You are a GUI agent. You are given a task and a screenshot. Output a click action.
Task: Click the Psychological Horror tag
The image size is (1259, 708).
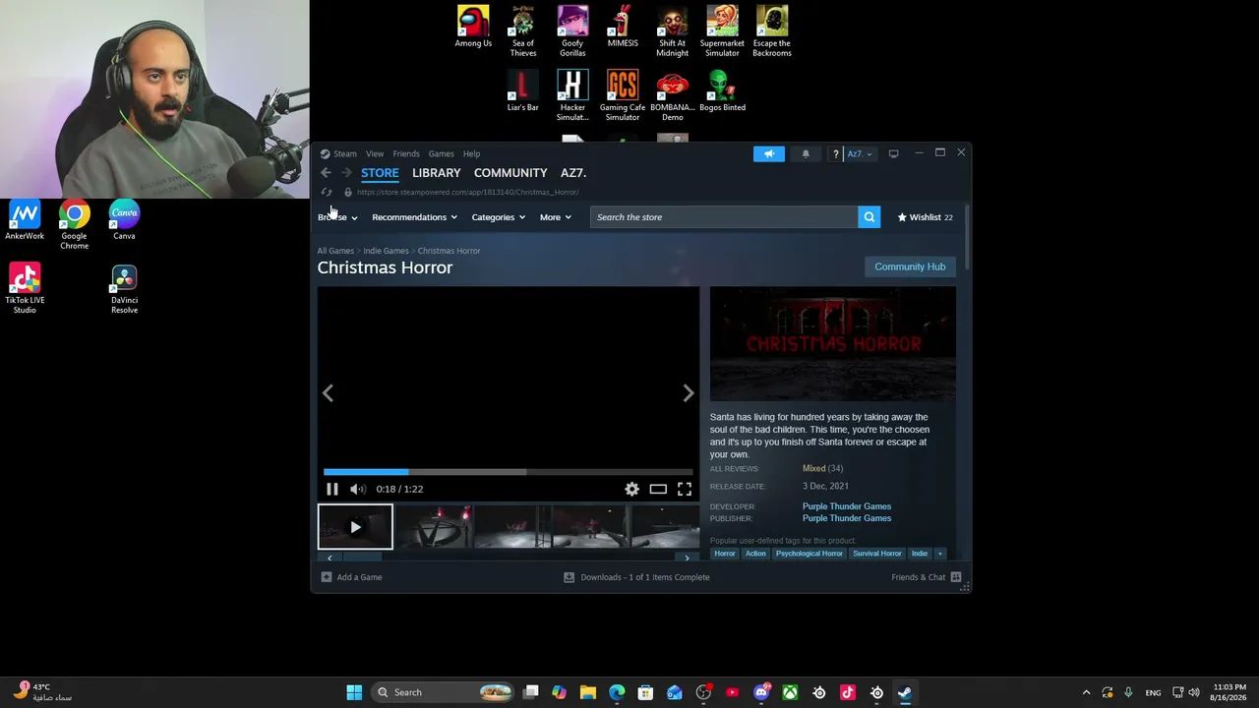click(809, 554)
